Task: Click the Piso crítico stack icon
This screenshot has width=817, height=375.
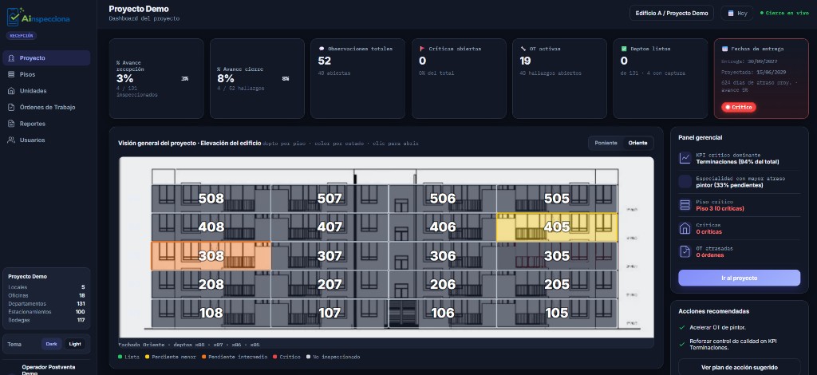Action: 685,205
